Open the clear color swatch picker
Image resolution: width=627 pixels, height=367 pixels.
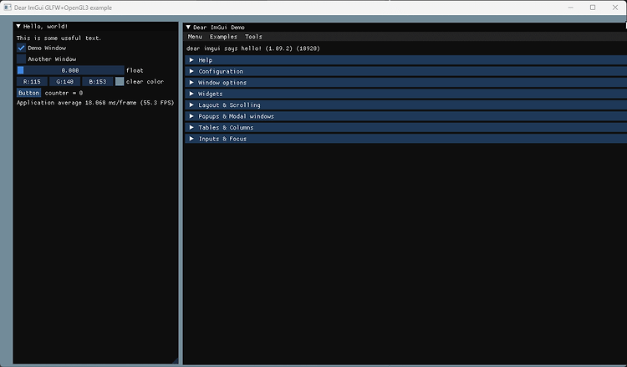point(120,82)
